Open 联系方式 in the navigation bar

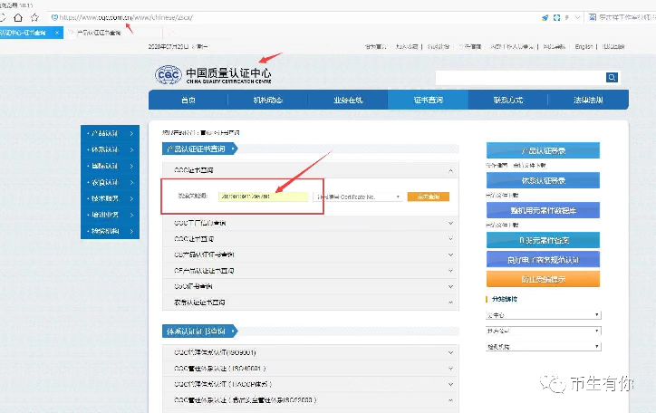(508, 100)
